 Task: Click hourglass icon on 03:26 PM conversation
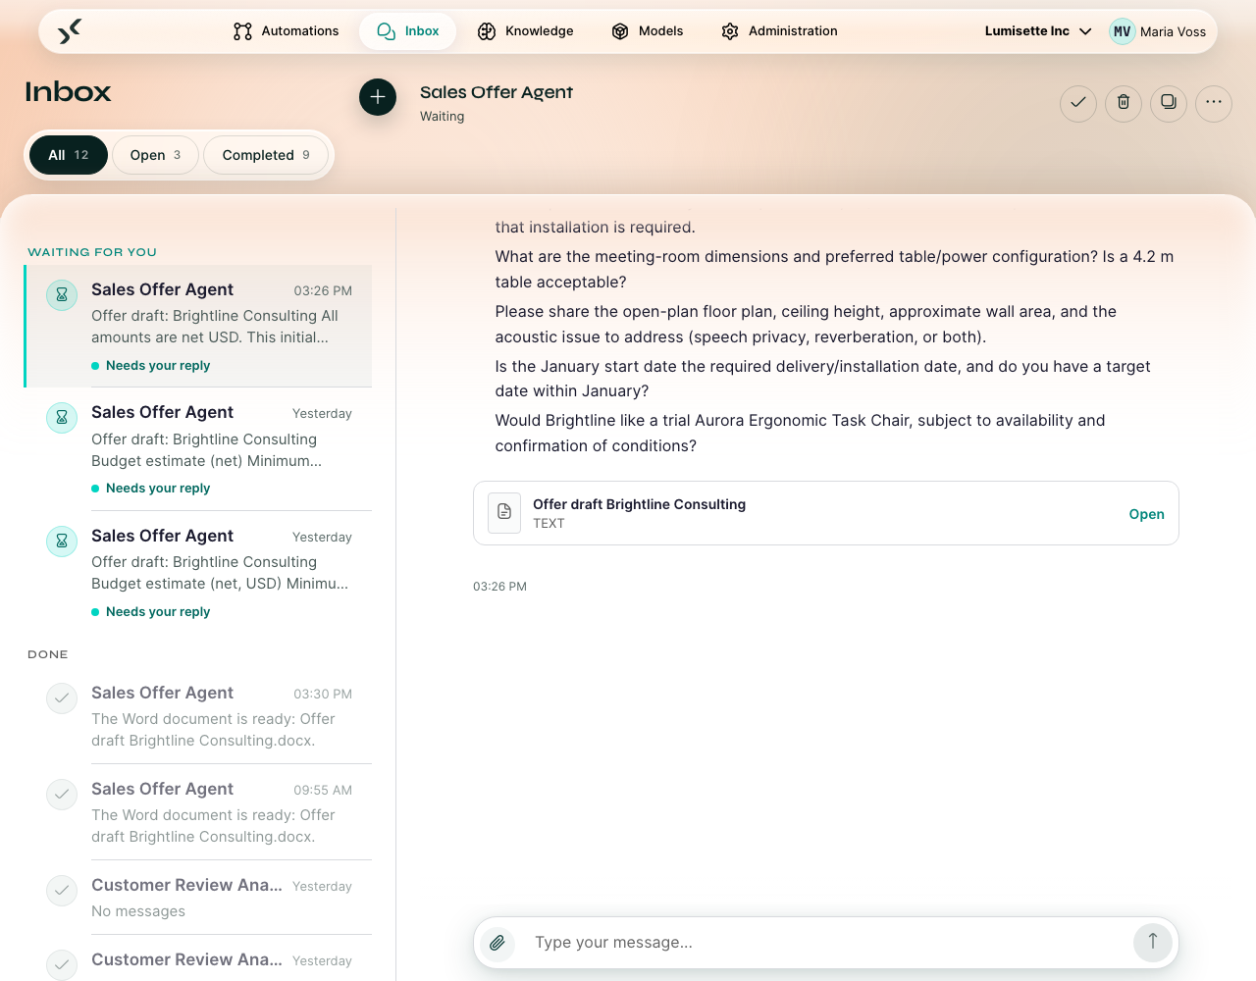(x=62, y=294)
